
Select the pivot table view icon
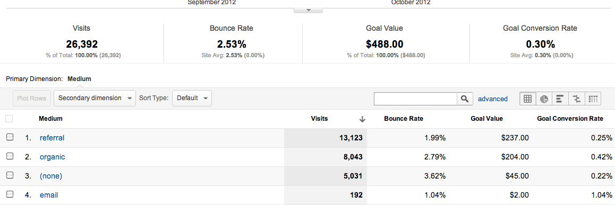click(593, 99)
